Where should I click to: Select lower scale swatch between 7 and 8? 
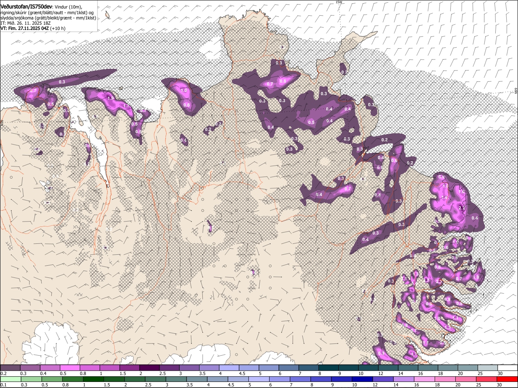tap(300, 379)
